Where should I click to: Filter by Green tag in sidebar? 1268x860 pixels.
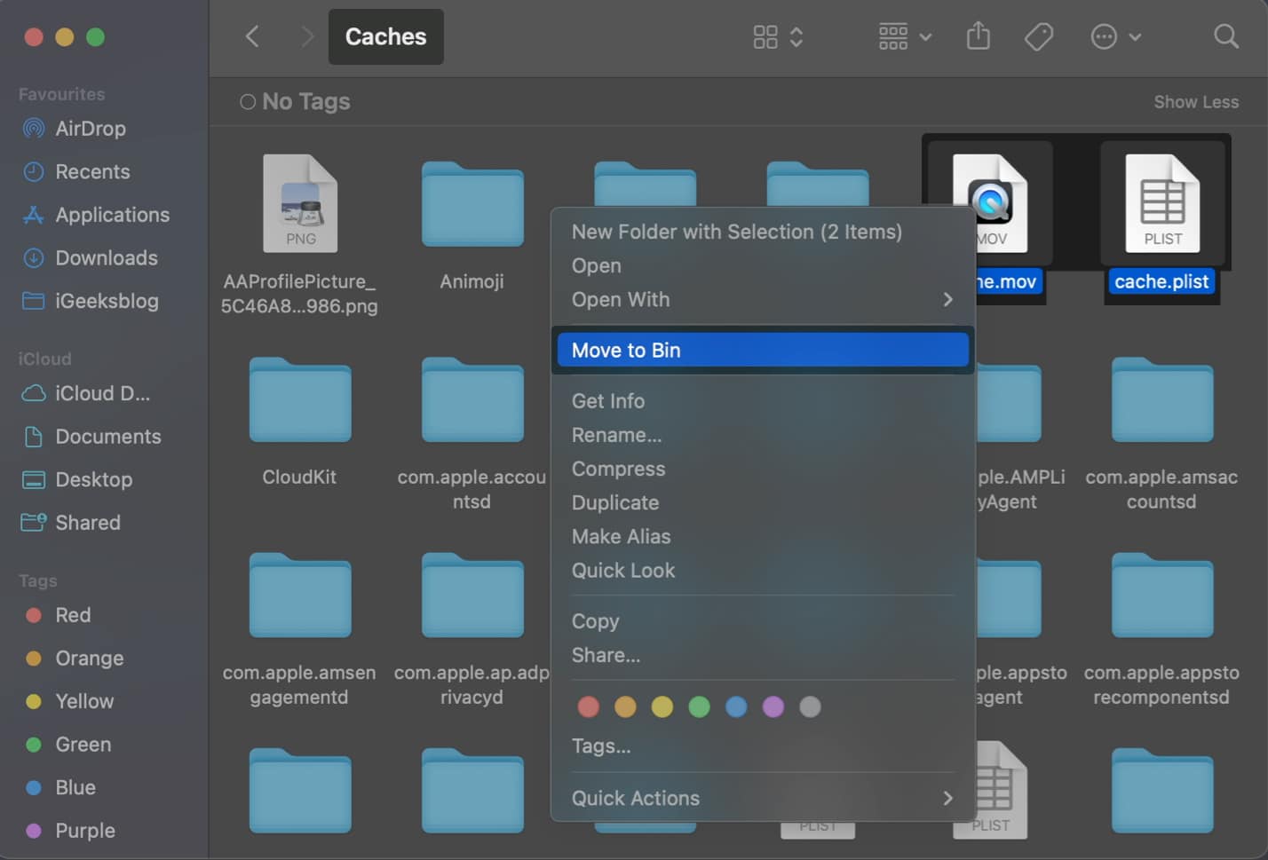pyautogui.click(x=68, y=745)
